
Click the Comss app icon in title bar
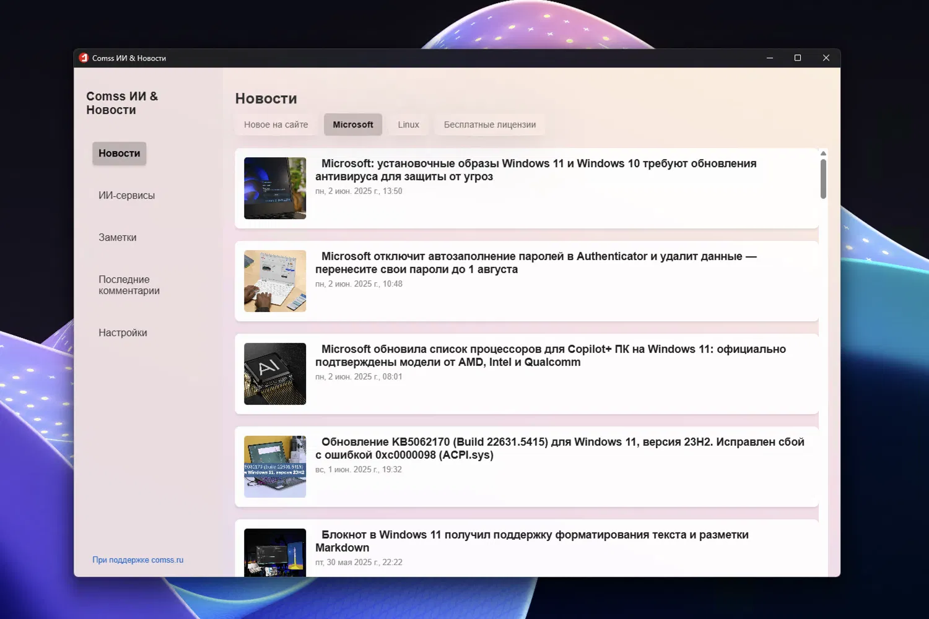click(84, 58)
